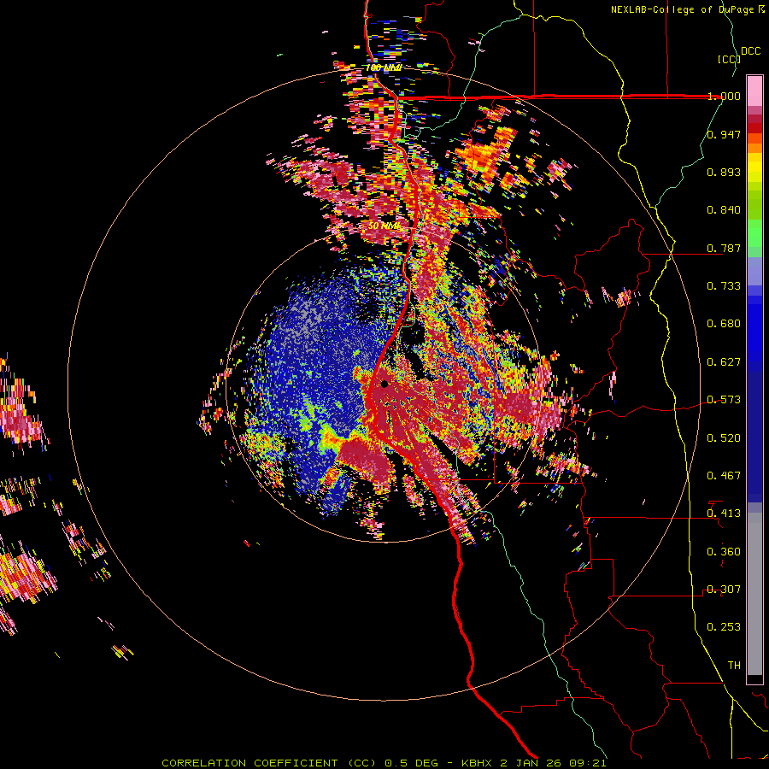The height and width of the screenshot is (769, 769).
Task: Click the Correlation Coefficient caption at bottom
Action: [x=384, y=763]
